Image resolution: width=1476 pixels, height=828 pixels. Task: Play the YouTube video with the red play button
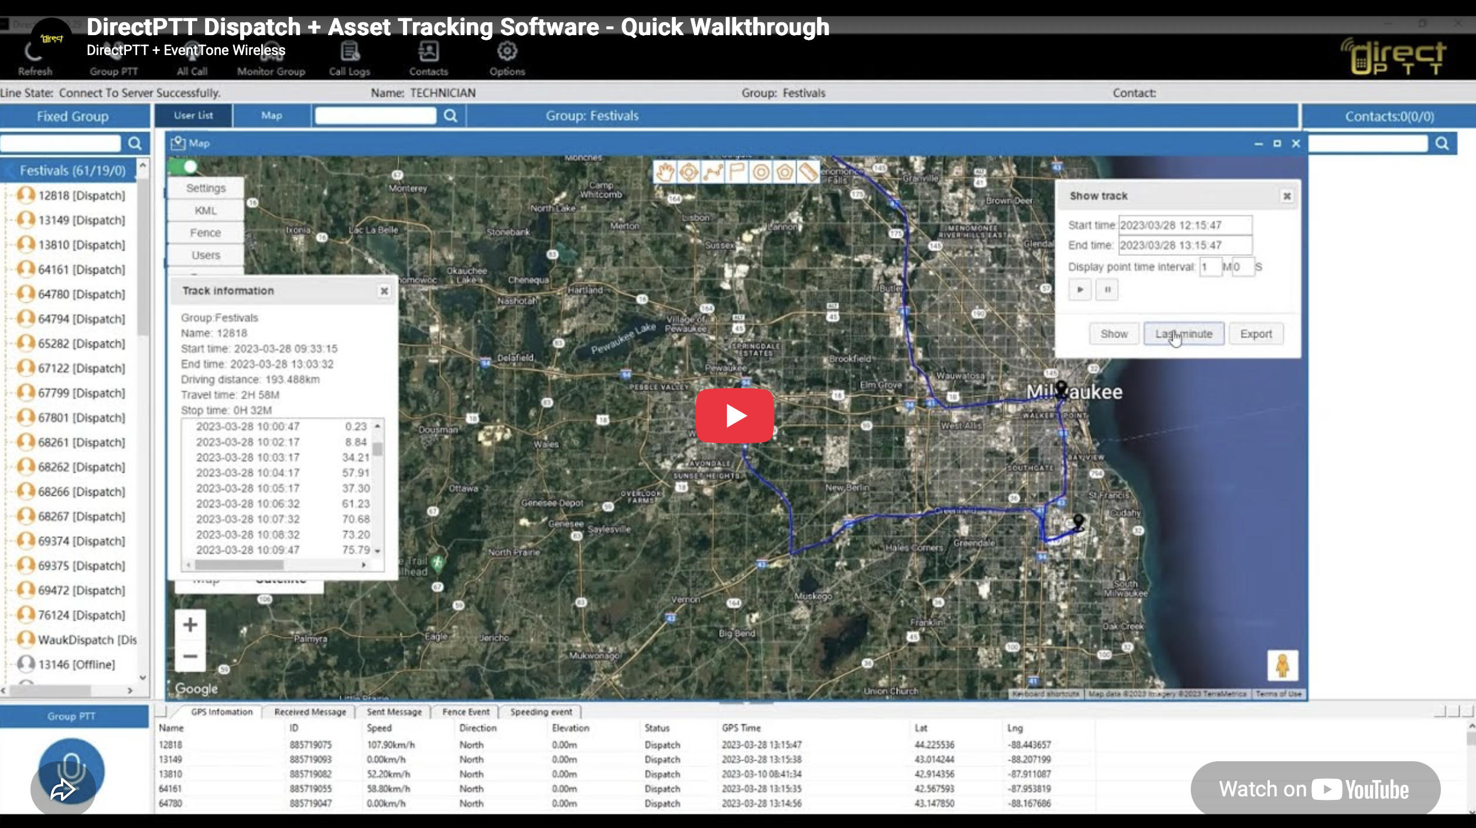click(735, 416)
